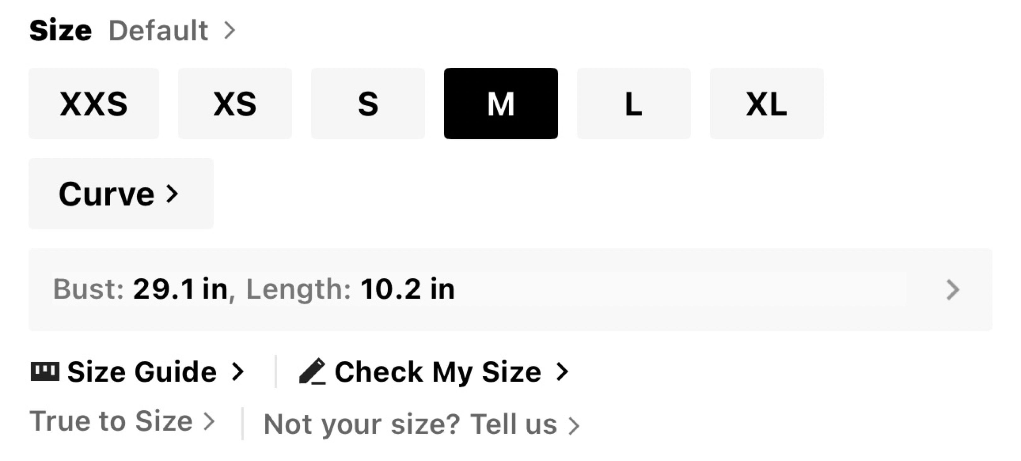Viewport: 1021px width, 461px height.
Task: Expand measurements row using right chevron
Action: [x=953, y=290]
